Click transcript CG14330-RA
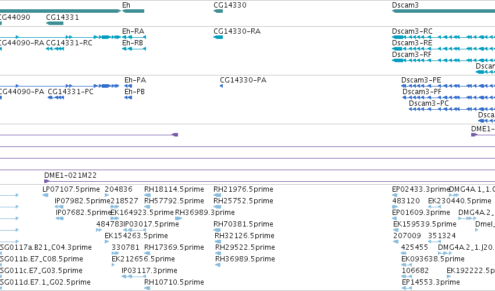Image resolution: width=495 pixels, height=291 pixels. (x=218, y=37)
